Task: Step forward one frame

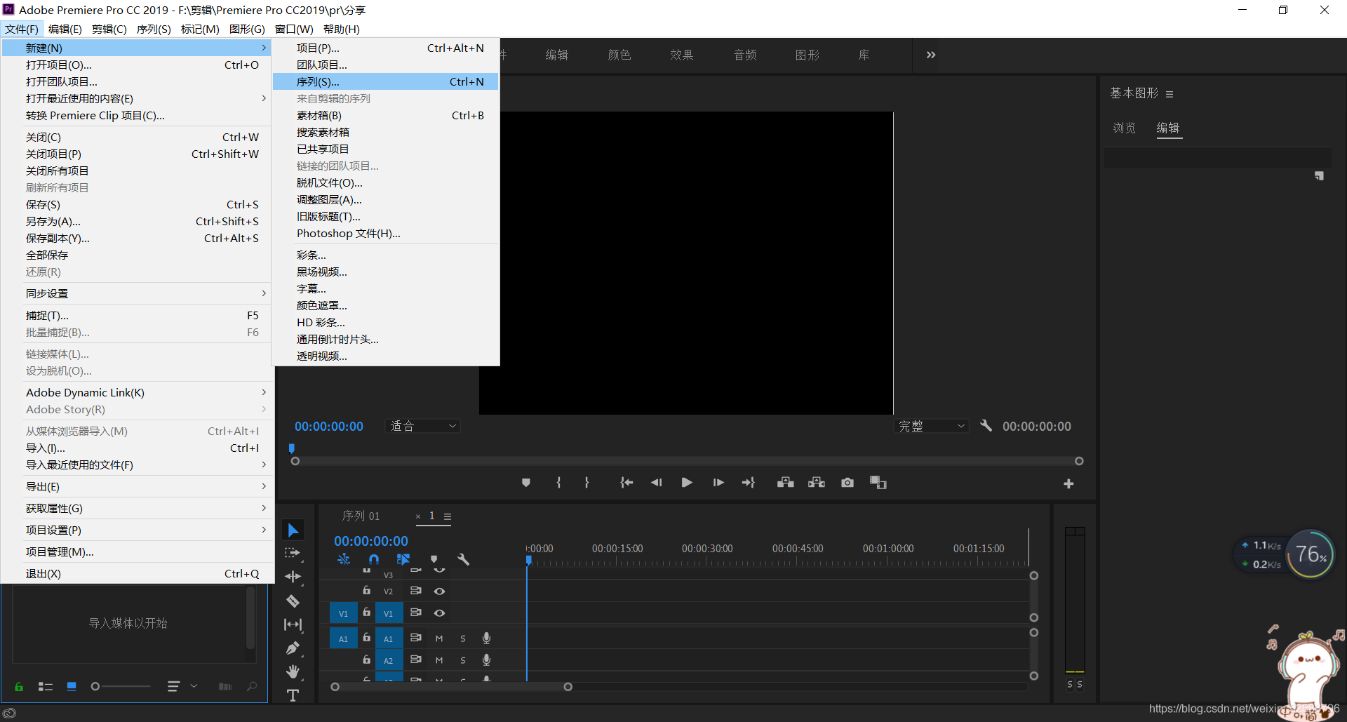Action: [x=718, y=483]
